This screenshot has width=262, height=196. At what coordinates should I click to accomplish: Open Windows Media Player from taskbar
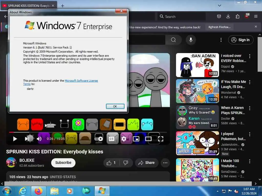tap(70, 191)
